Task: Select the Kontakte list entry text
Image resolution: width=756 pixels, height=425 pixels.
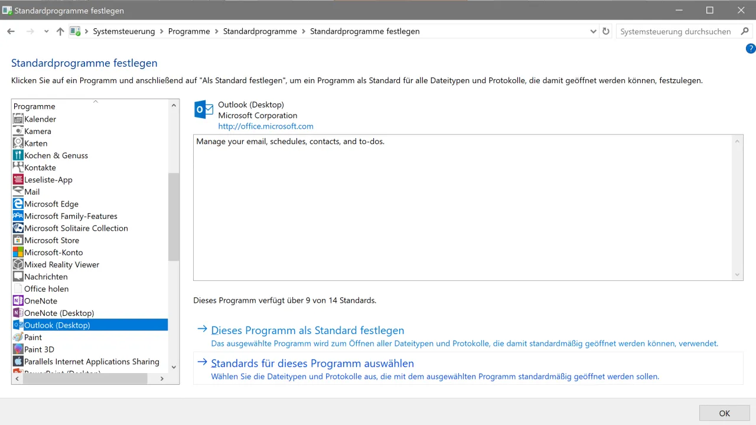Action: click(40, 168)
